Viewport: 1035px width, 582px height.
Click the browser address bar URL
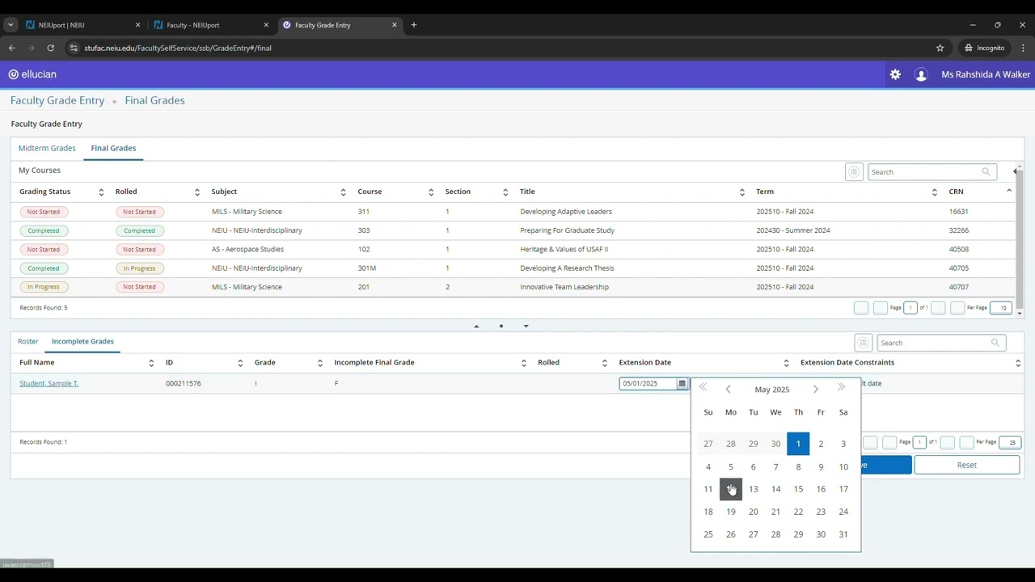(x=178, y=48)
